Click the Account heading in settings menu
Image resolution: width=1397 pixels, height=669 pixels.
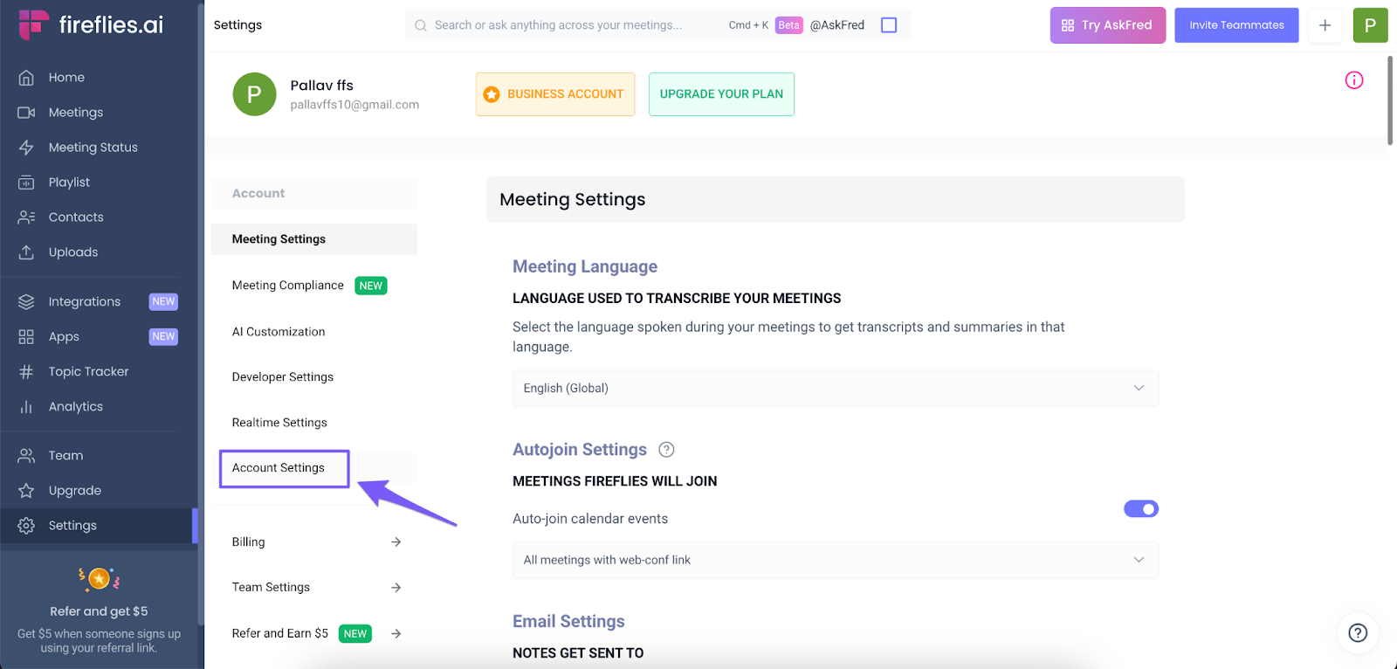(258, 194)
